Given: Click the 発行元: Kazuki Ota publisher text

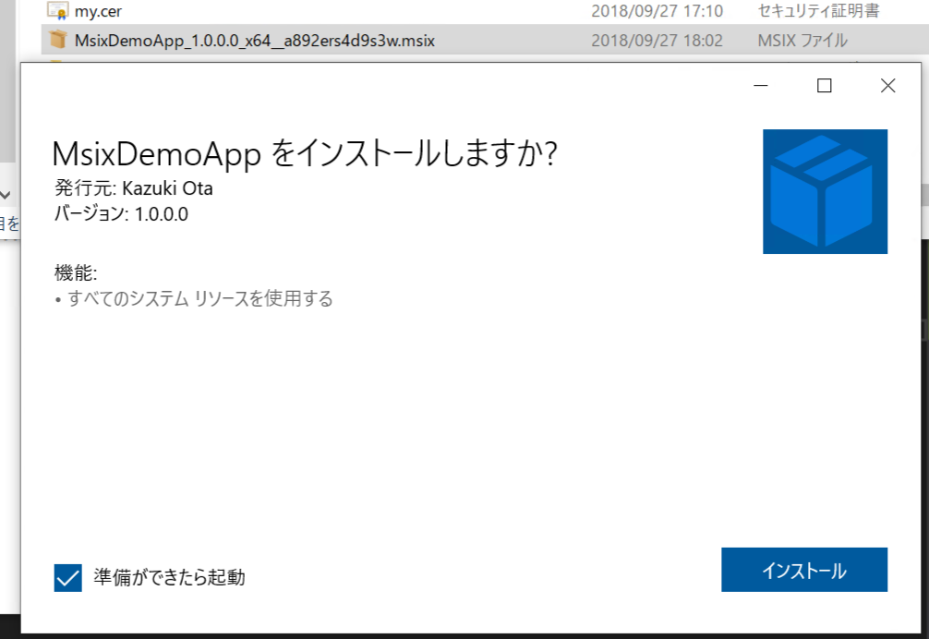Looking at the screenshot, I should [x=134, y=188].
